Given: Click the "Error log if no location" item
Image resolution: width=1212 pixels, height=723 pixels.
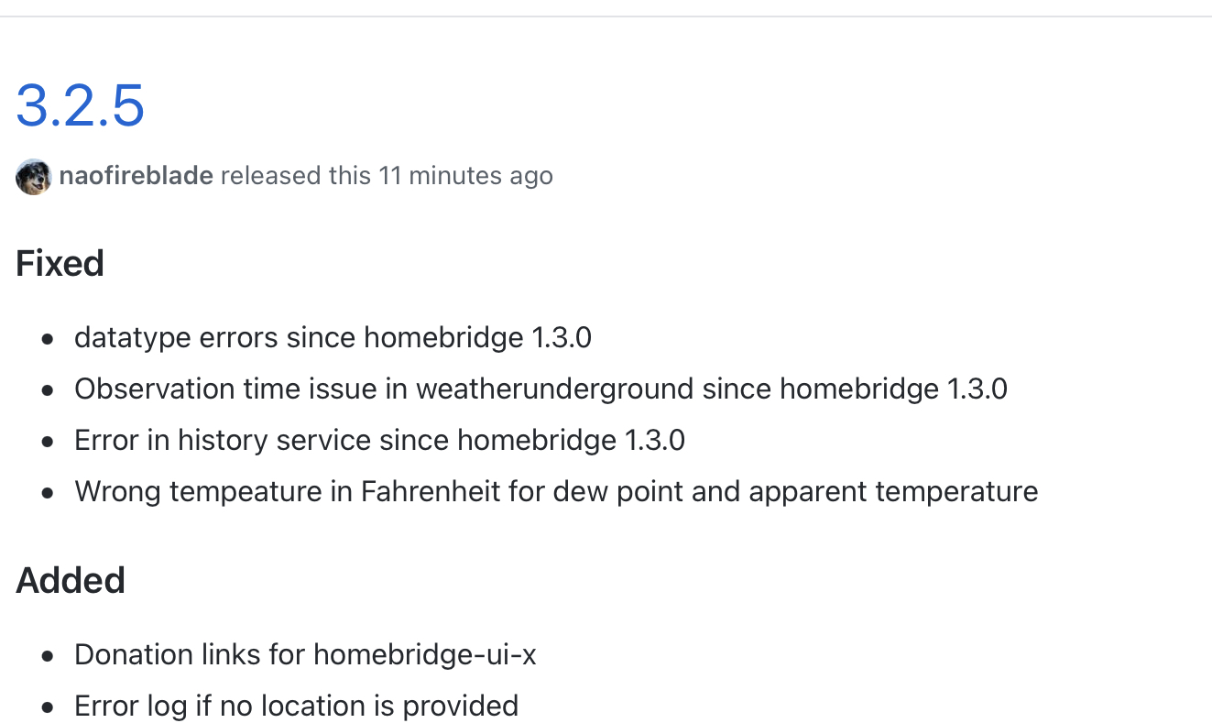Looking at the screenshot, I should click(296, 707).
